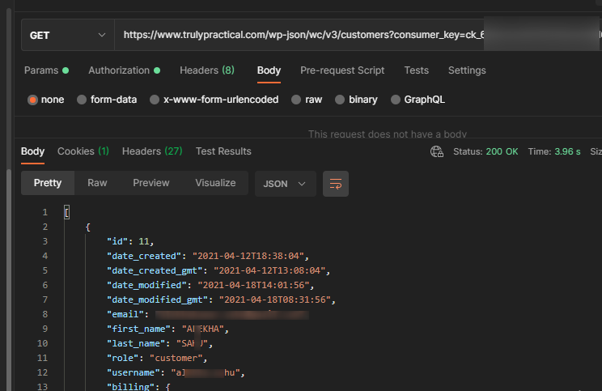Viewport: 602px width, 391px height.
Task: Open the JSON format dropdown
Action: click(x=286, y=184)
